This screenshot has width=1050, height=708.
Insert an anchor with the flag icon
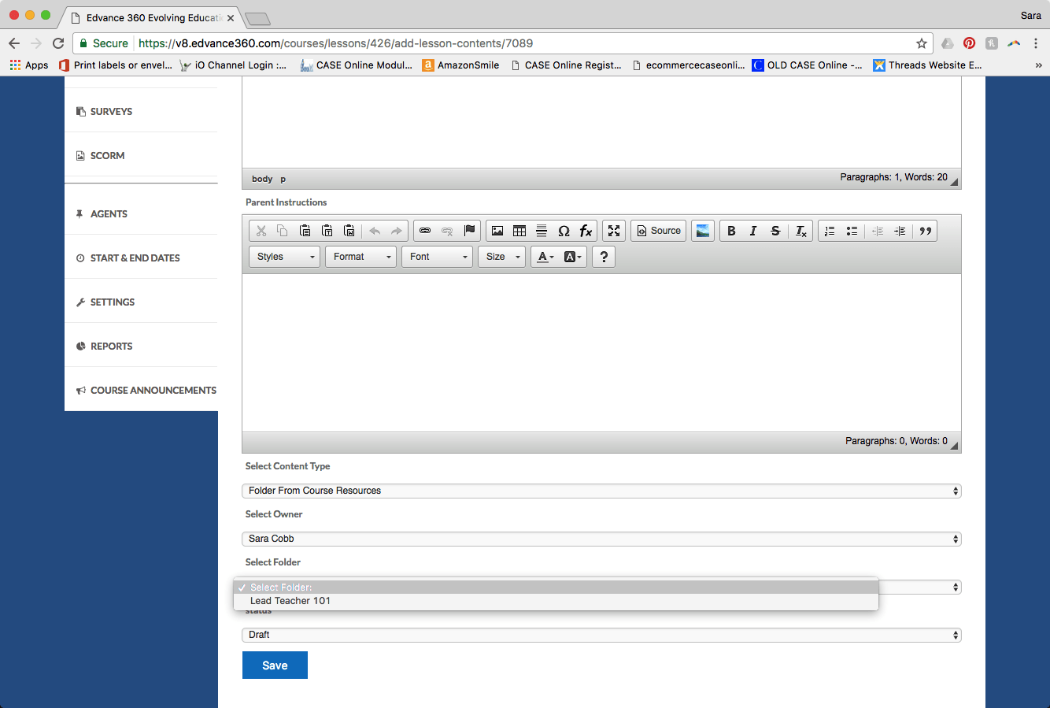(469, 231)
